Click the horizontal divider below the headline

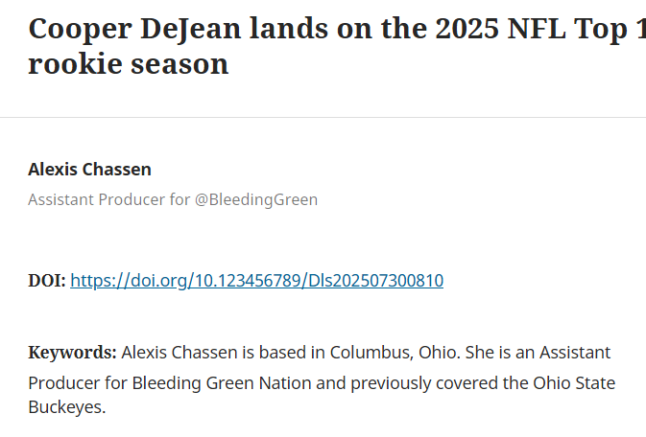(x=323, y=117)
